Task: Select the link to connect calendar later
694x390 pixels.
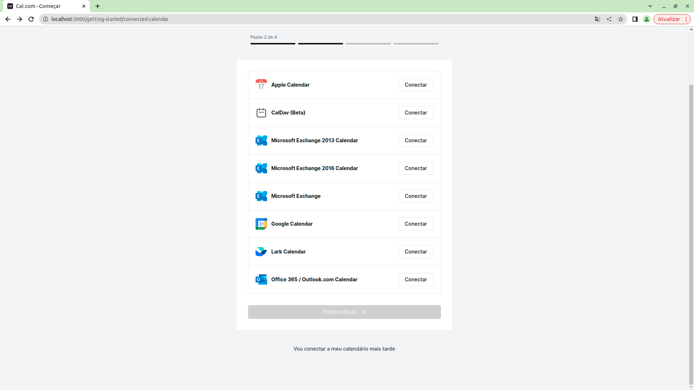Action: pos(344,348)
